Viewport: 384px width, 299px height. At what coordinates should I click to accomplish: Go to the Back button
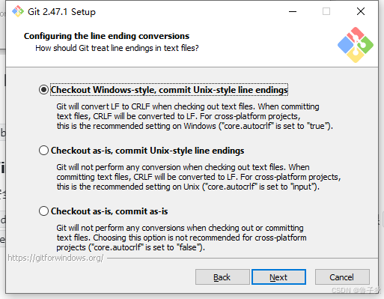[222, 277]
